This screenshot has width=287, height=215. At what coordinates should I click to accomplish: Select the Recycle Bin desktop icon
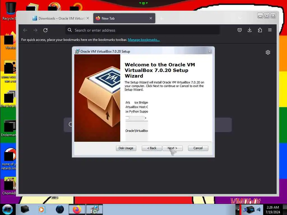[9, 11]
